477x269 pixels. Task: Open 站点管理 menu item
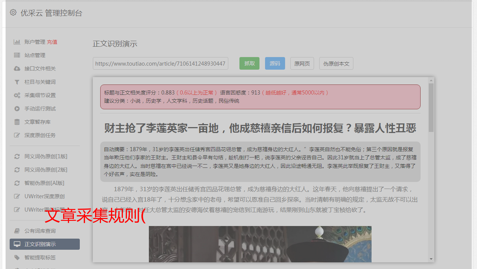35,55
